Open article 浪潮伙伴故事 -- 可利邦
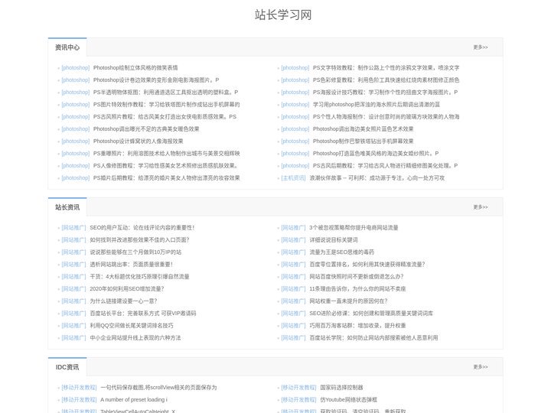Screen dimensions: 551x413 coord(377,178)
